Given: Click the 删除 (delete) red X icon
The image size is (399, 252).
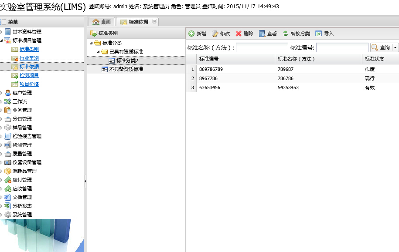Looking at the screenshot, I should coord(239,34).
